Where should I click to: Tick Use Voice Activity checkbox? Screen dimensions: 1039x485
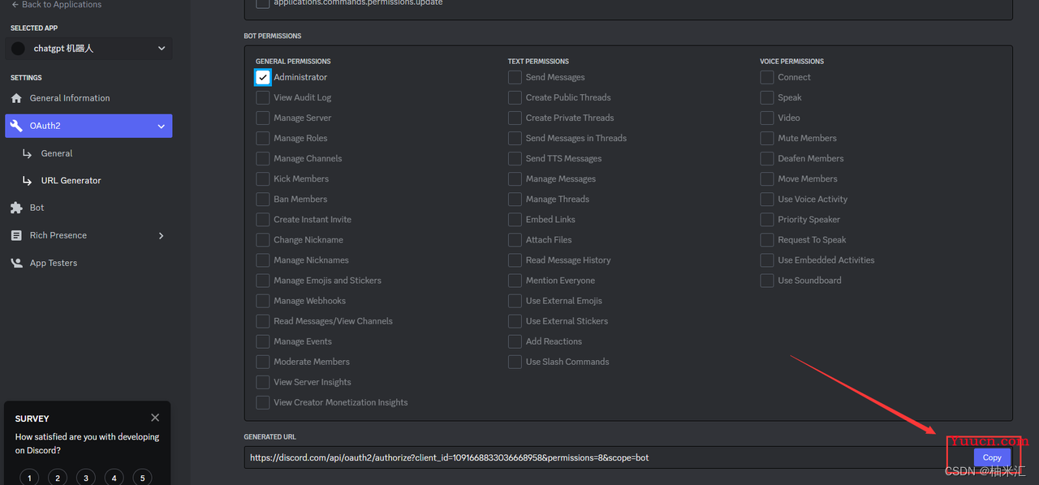tap(767, 199)
